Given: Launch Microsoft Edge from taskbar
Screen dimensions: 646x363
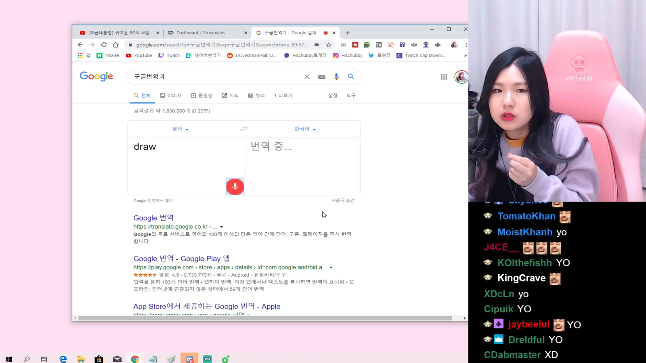Looking at the screenshot, I should tap(63, 359).
